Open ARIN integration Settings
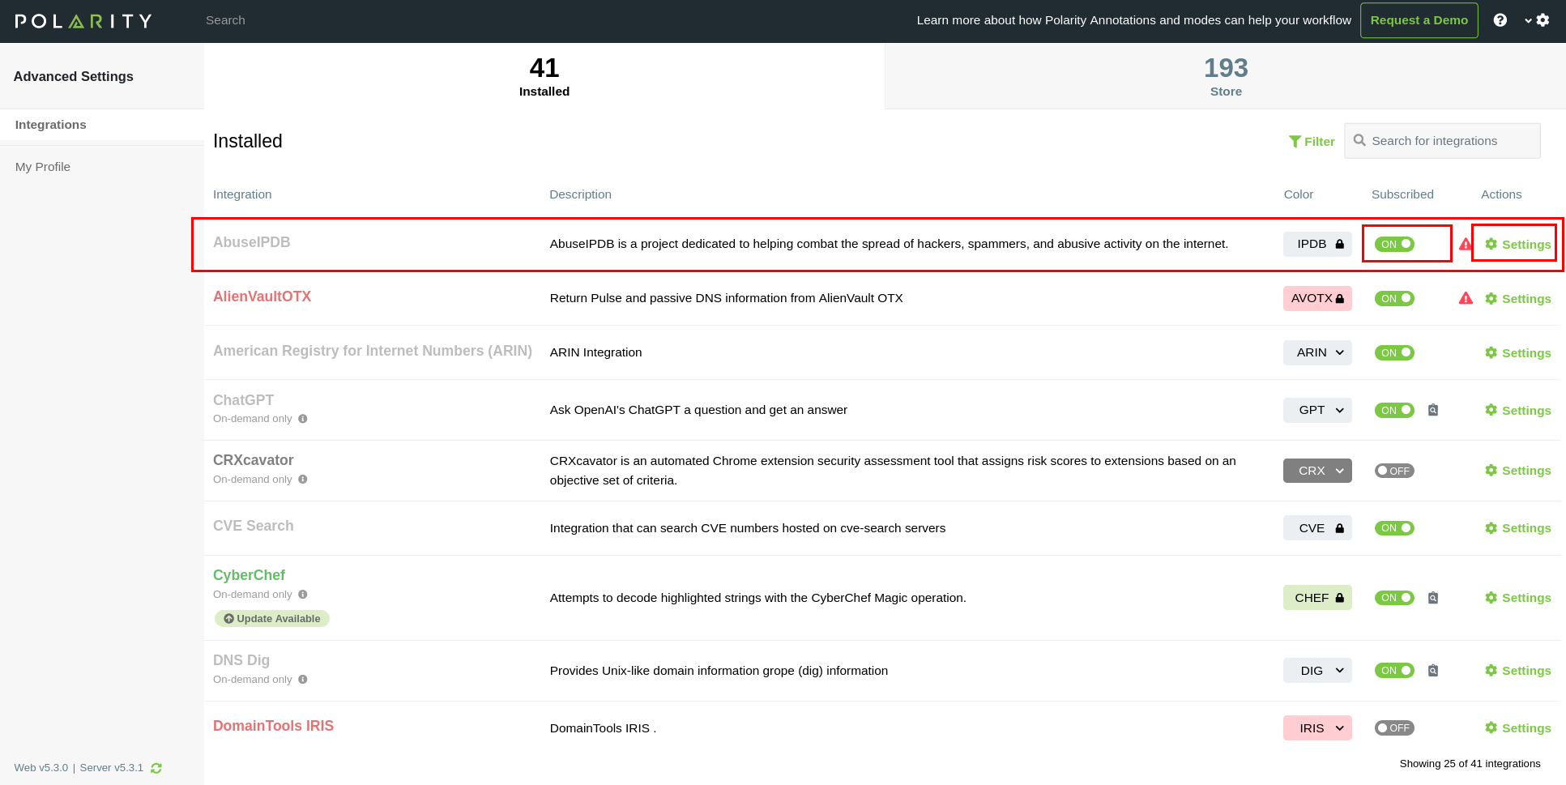 (x=1517, y=353)
